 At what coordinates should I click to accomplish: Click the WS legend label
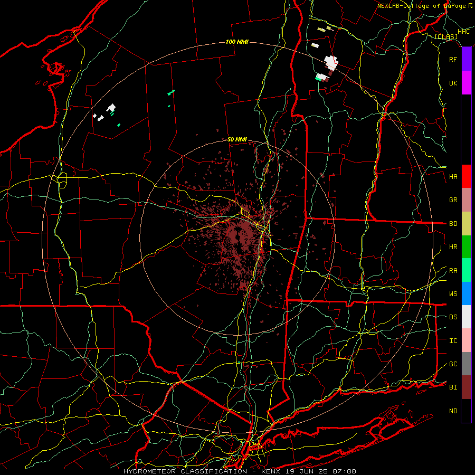[x=453, y=294]
